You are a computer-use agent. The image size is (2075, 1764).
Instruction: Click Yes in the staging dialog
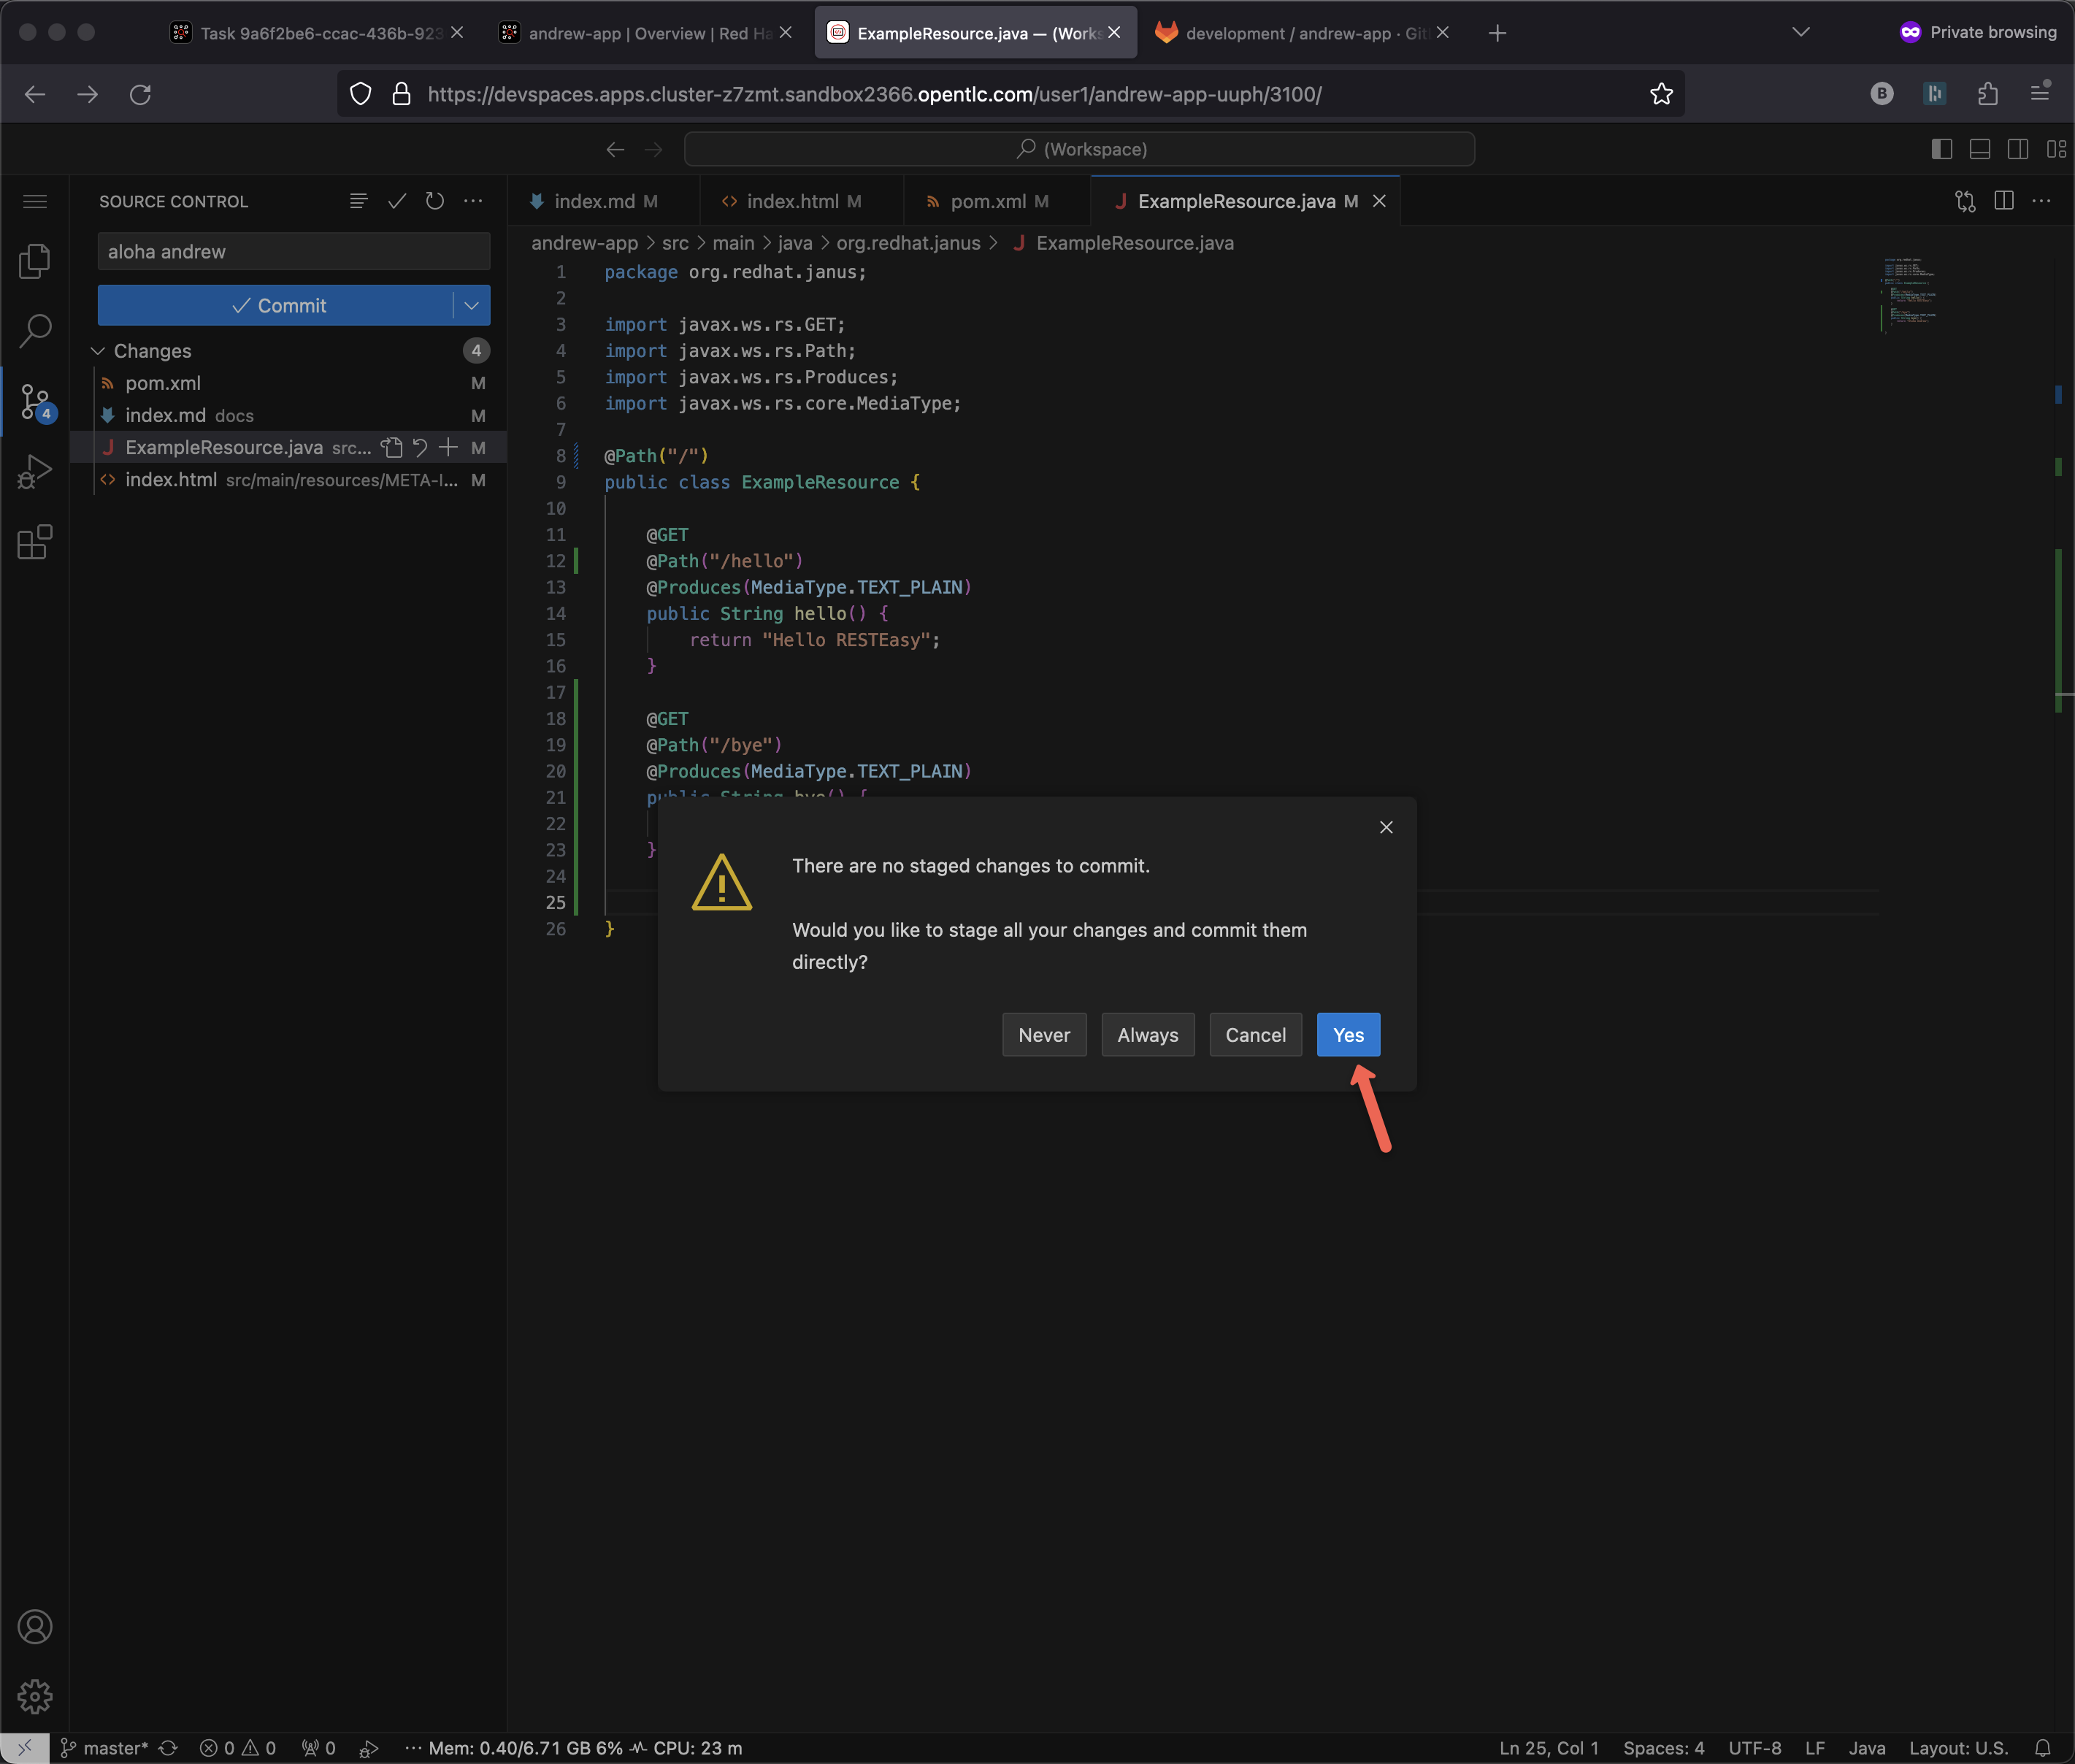click(1347, 1035)
